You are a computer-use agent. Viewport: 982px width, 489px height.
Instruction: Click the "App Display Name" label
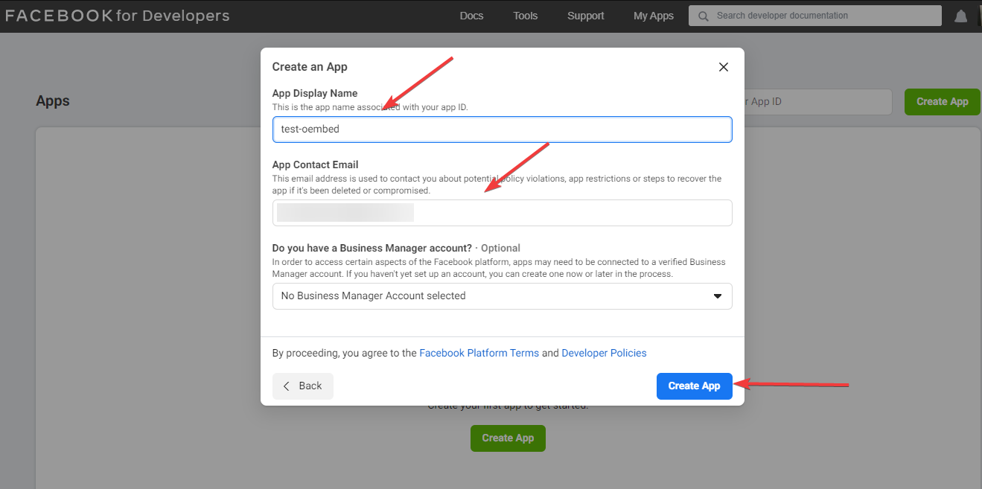[315, 93]
